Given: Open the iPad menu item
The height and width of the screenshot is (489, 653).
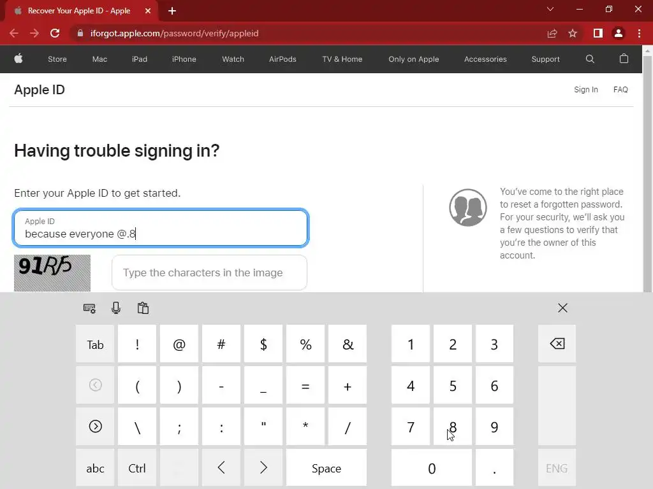Looking at the screenshot, I should pos(140,59).
